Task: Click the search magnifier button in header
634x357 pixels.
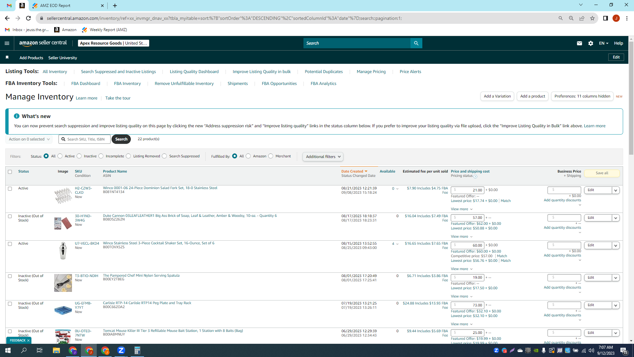Action: tap(416, 43)
